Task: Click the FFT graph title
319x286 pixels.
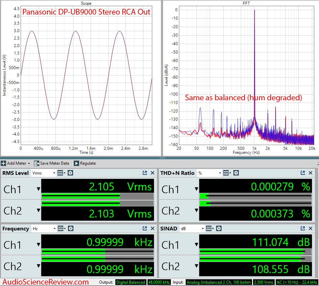Action: (246, 3)
